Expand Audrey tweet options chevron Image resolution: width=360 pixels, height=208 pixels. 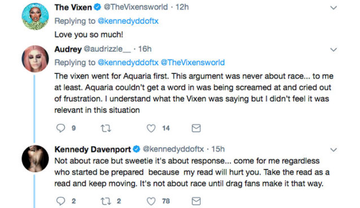(333, 50)
